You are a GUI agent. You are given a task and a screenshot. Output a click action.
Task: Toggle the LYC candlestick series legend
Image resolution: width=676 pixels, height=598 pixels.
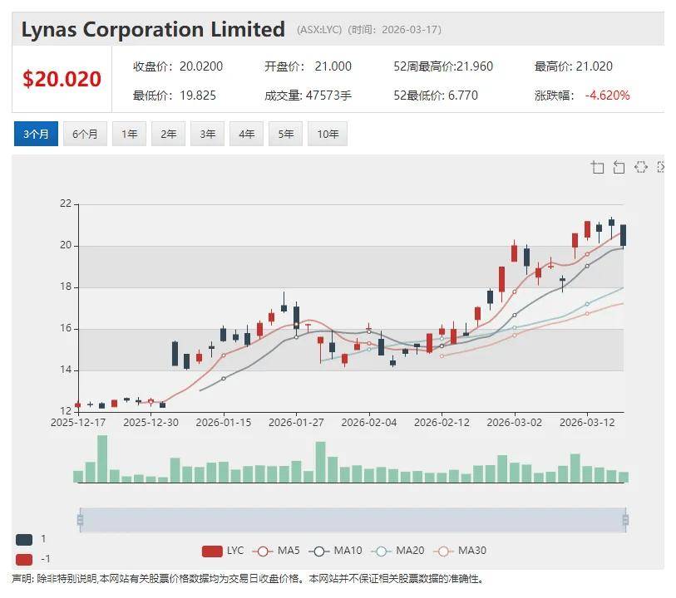[224, 551]
